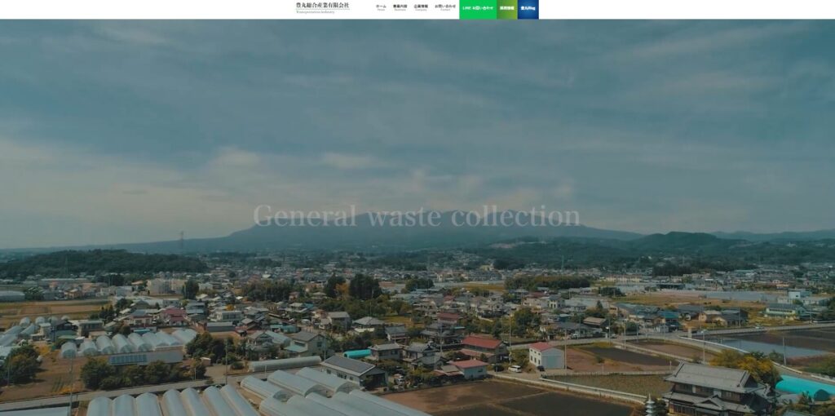Click the 'General waste collection' hero headline
The height and width of the screenshot is (416, 835).
(416, 216)
